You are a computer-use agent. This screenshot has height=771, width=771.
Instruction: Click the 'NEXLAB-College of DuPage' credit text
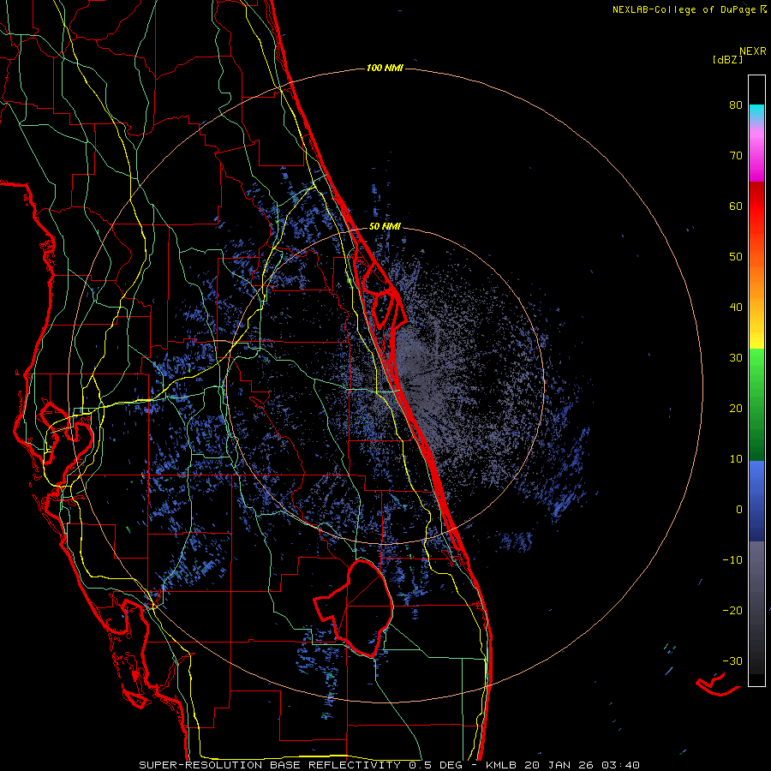tap(684, 9)
